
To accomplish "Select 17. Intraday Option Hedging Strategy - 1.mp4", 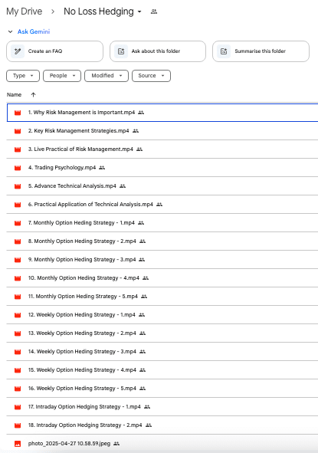I will [162, 407].
